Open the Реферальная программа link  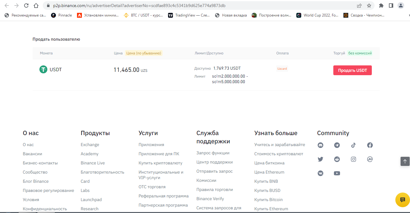(163, 196)
